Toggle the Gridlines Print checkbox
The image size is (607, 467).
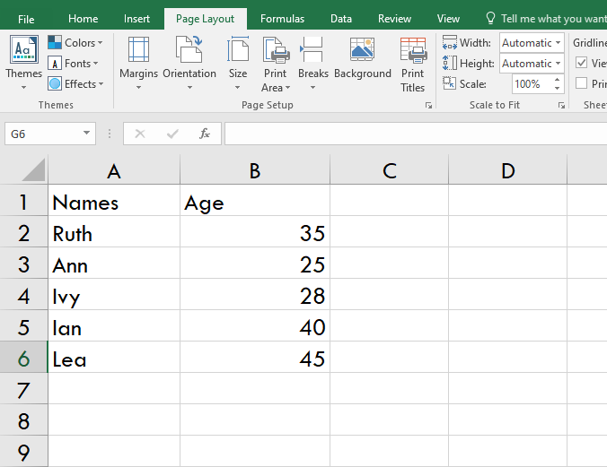pos(582,83)
